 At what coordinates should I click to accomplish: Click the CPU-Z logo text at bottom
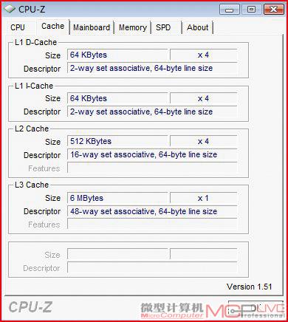[31, 307]
